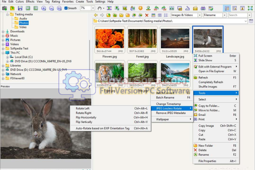Choose Flip Horizontally in the submenu
This screenshot has width=255, height=170.
point(110,118)
